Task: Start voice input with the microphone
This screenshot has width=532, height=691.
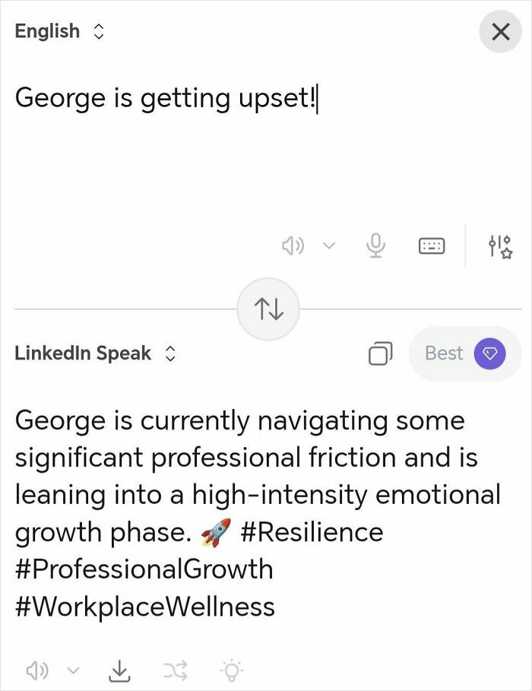Action: pos(375,245)
